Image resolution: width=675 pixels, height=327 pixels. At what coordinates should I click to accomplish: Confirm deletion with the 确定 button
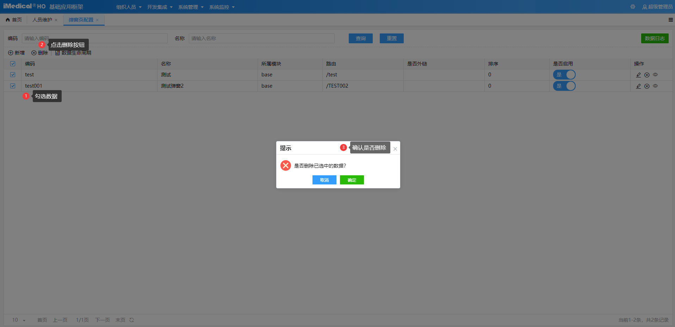(352, 180)
